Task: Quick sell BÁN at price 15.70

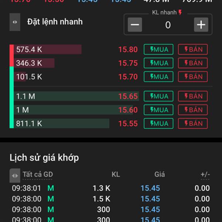Action: pos(193,77)
